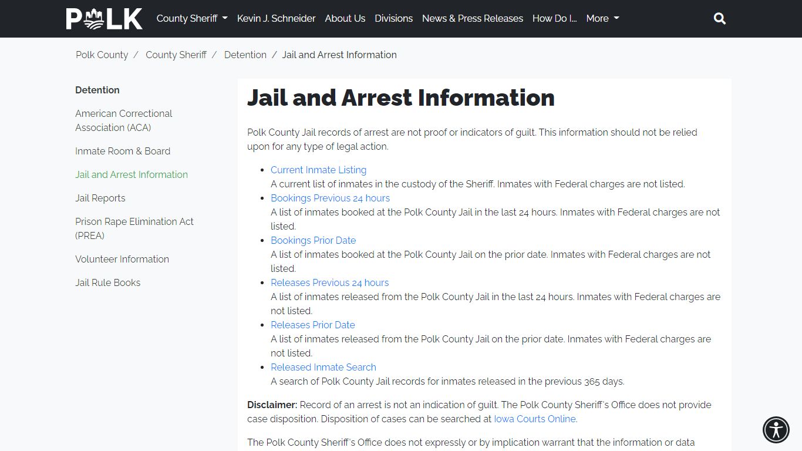Open News & Press Releases
Screen dimensions: 802x451
click(x=473, y=18)
